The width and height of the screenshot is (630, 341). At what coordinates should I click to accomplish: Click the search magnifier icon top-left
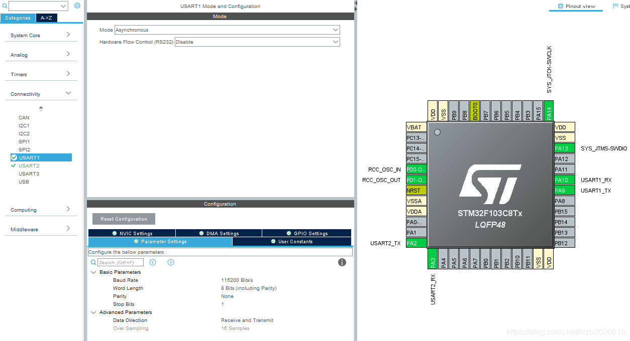4,6
